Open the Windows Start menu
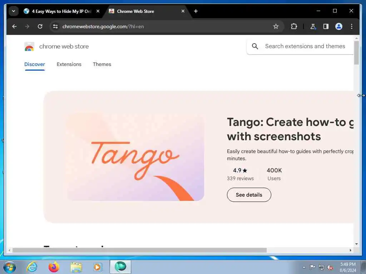The width and height of the screenshot is (366, 274). pos(10,267)
